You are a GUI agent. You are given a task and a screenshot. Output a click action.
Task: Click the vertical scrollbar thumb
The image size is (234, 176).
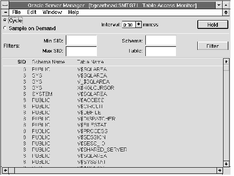226,67
